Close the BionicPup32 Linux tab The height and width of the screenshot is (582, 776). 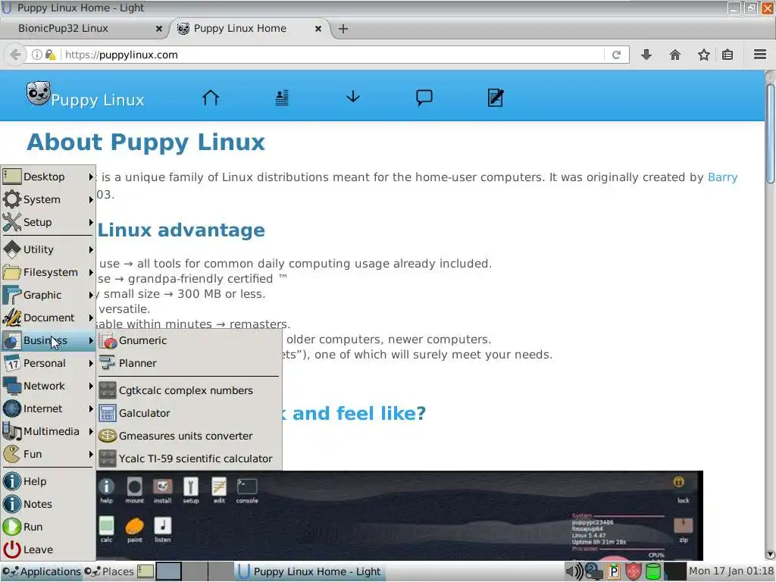point(159,29)
